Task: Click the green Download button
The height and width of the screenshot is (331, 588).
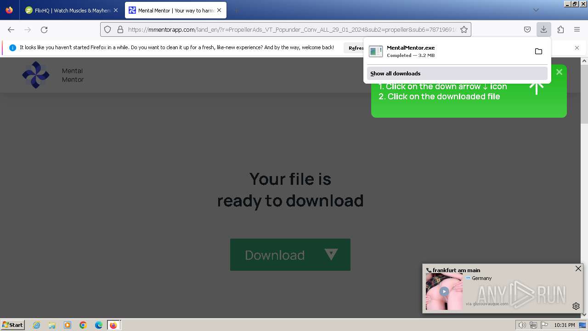Action: 290,255
